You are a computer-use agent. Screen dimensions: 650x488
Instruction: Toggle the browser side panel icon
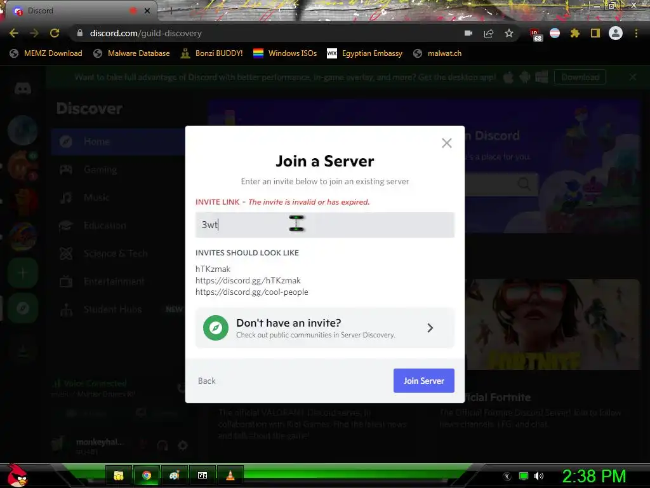point(595,33)
